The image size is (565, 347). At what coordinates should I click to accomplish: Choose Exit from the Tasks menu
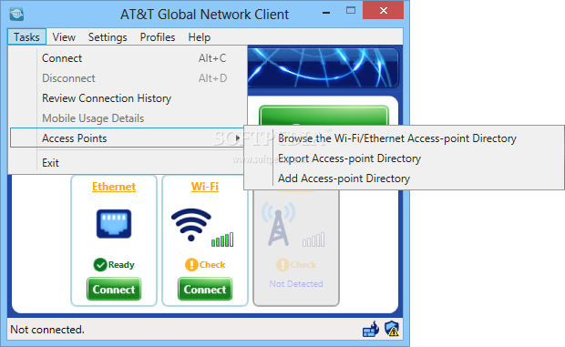click(128, 163)
